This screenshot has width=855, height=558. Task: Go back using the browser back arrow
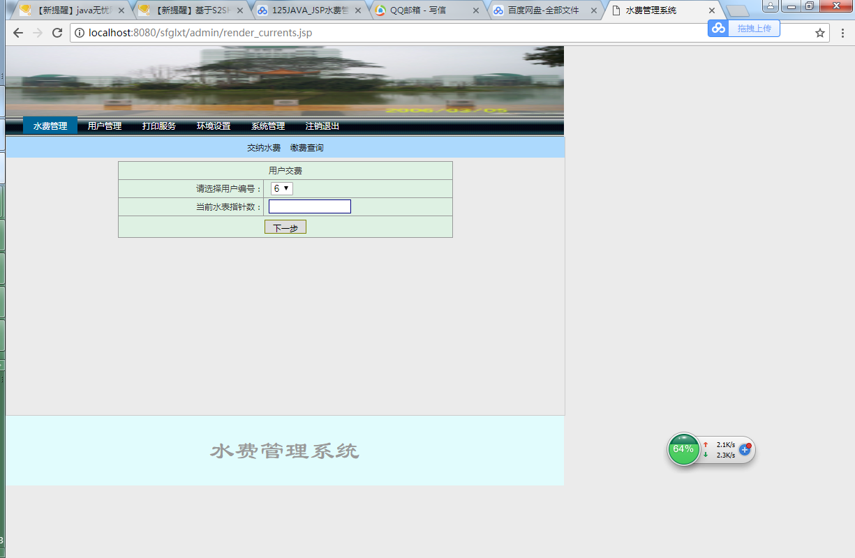click(x=17, y=33)
